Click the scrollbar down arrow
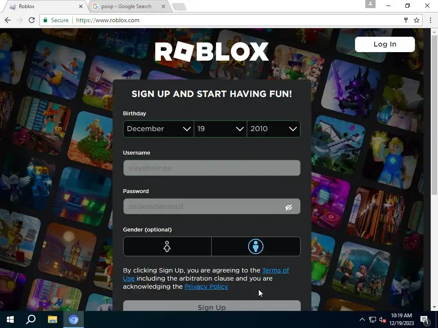 click(x=434, y=307)
